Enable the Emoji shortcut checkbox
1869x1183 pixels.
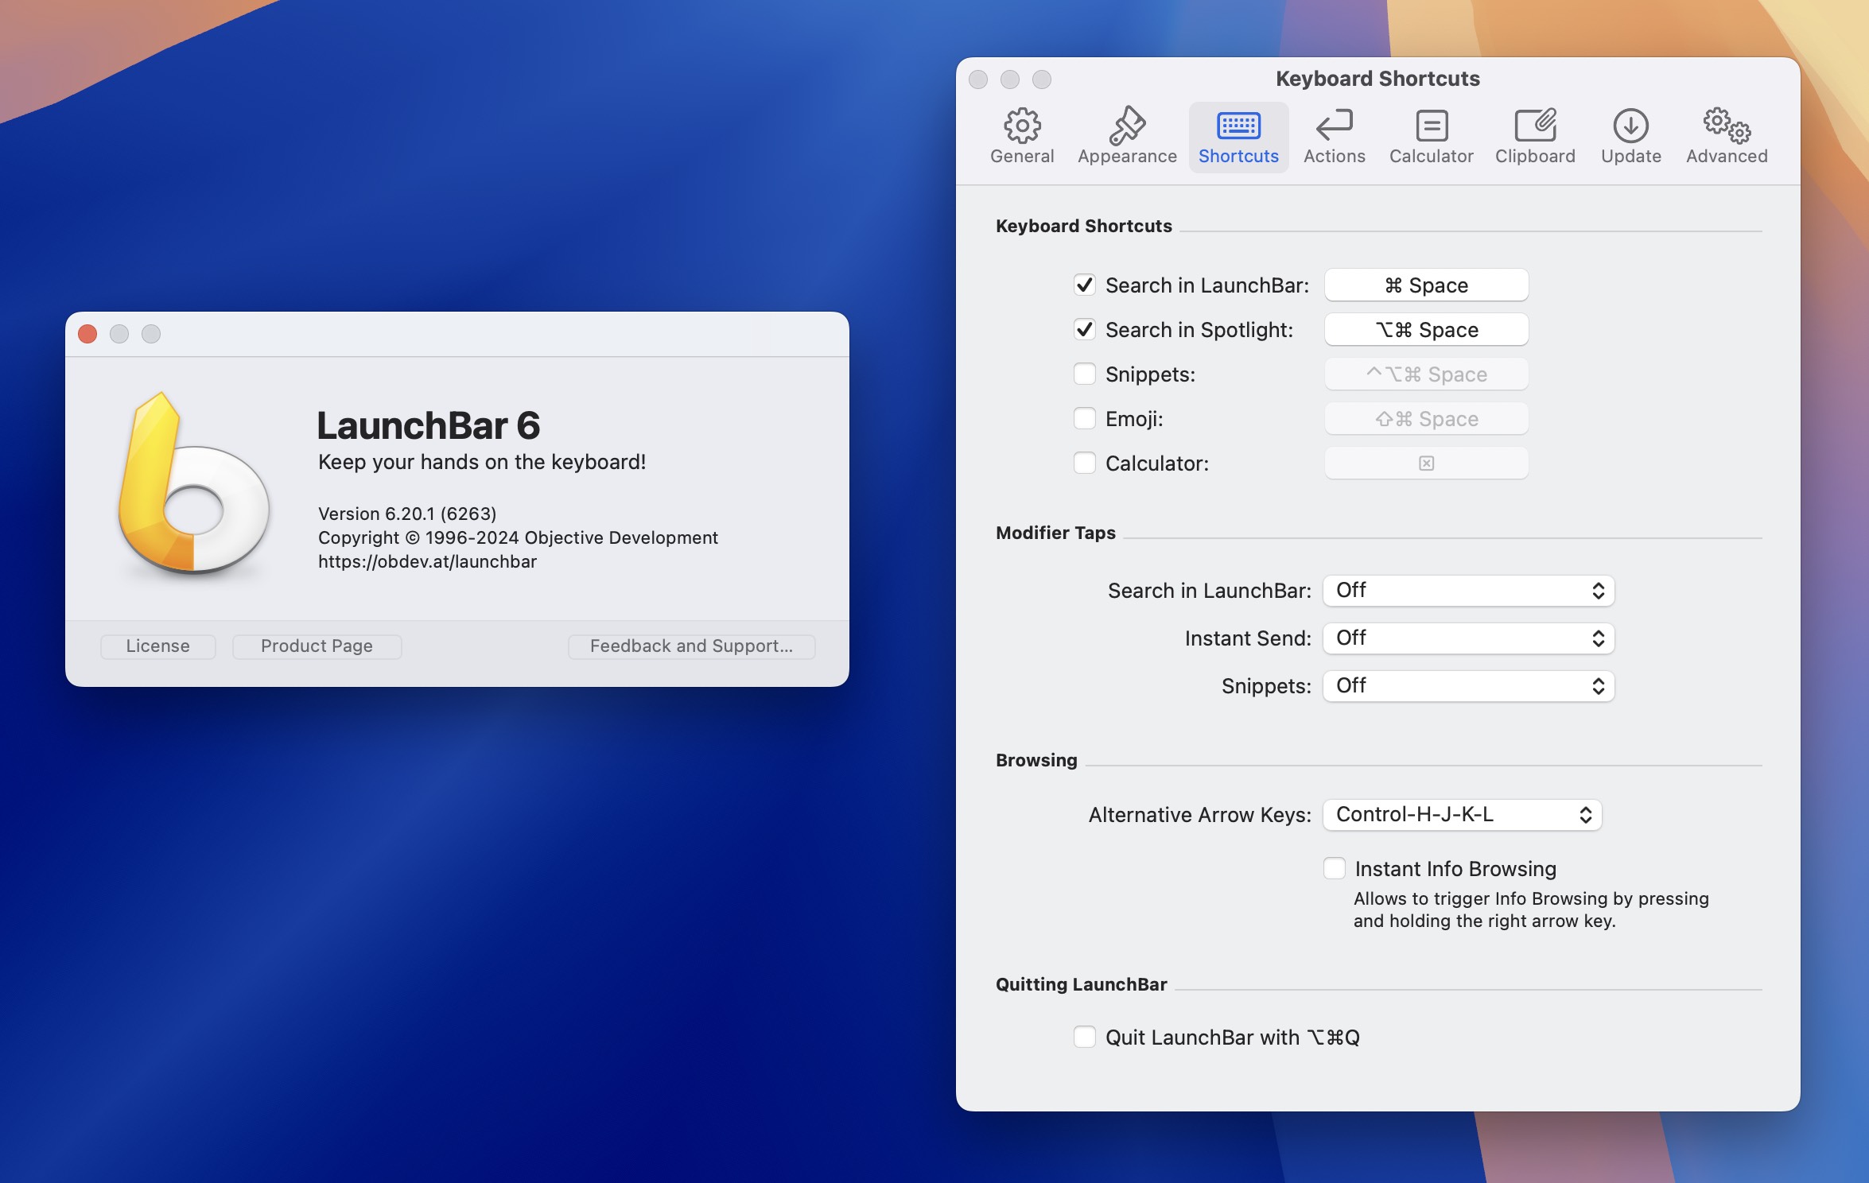[x=1086, y=418]
